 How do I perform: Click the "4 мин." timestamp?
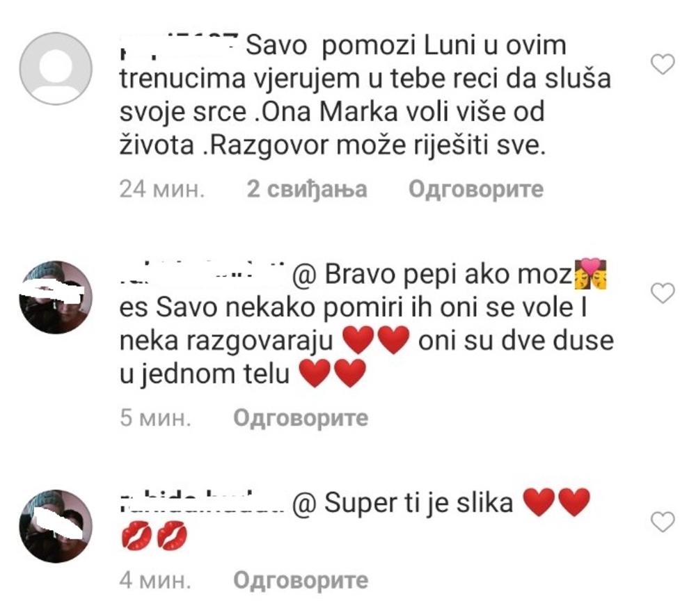point(155,580)
